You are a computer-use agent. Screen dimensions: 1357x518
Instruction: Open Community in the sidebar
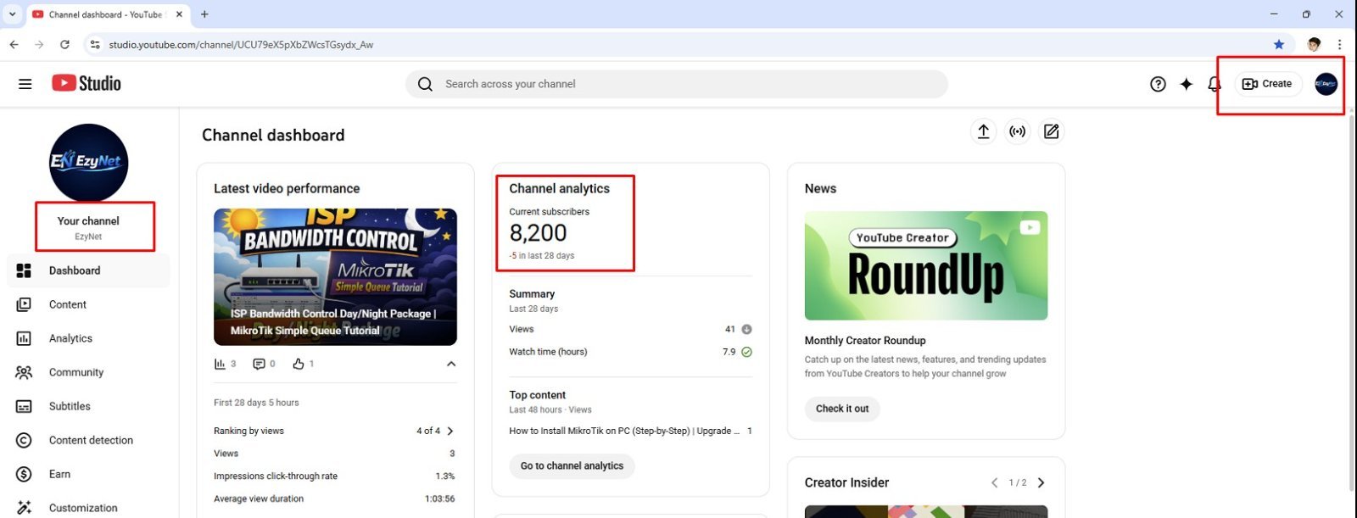88,372
